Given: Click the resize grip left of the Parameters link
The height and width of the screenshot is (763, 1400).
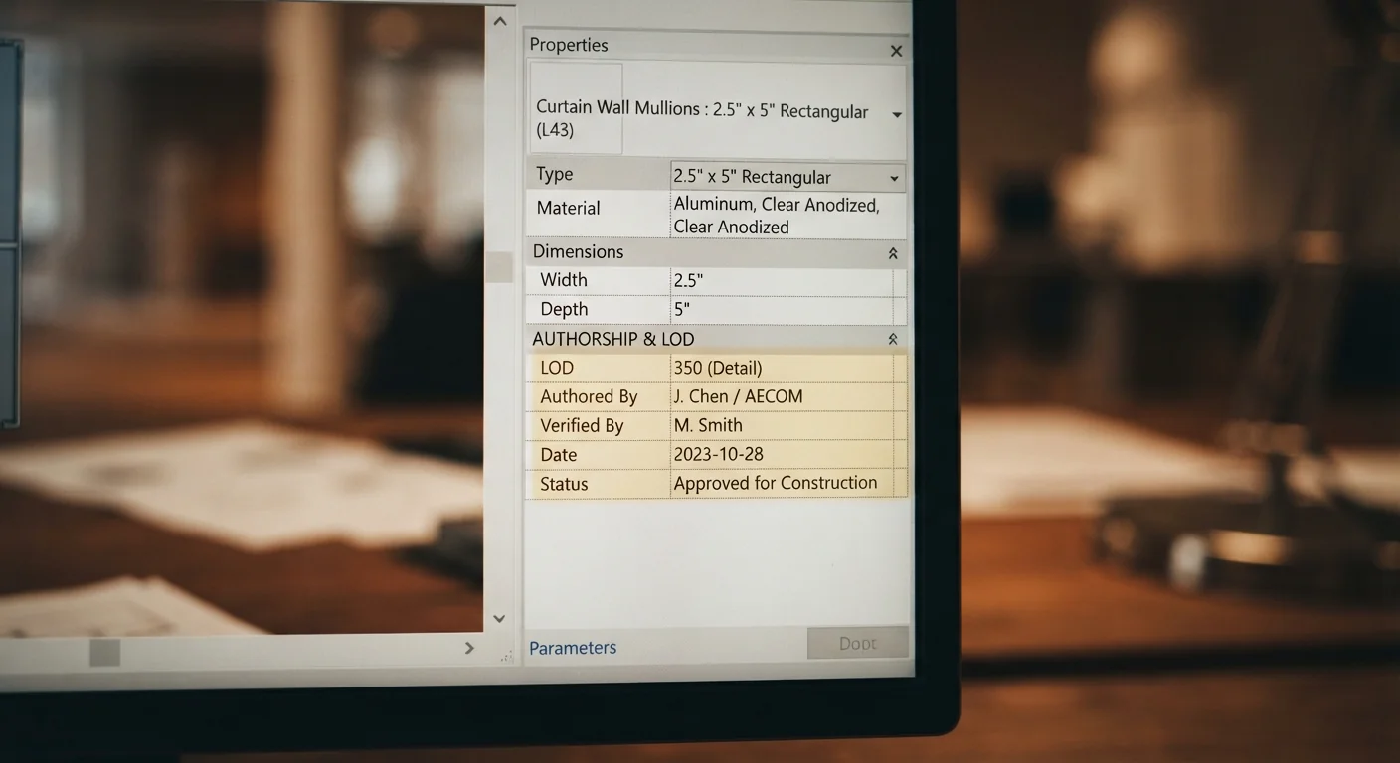Looking at the screenshot, I should [509, 655].
